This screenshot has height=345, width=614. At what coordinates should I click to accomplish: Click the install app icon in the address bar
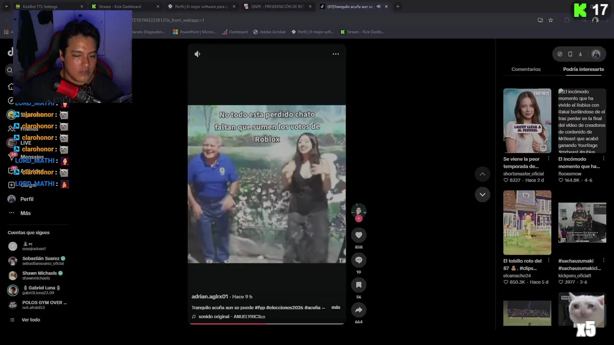point(540,20)
